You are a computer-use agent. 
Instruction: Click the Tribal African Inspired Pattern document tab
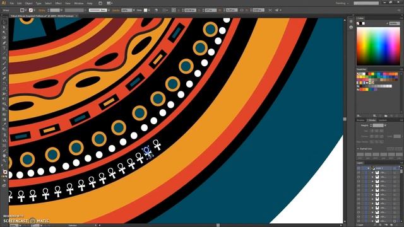[x=42, y=16]
